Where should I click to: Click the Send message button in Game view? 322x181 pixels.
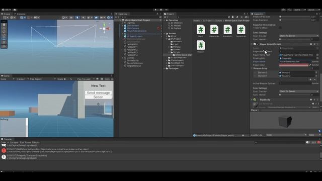(x=99, y=93)
